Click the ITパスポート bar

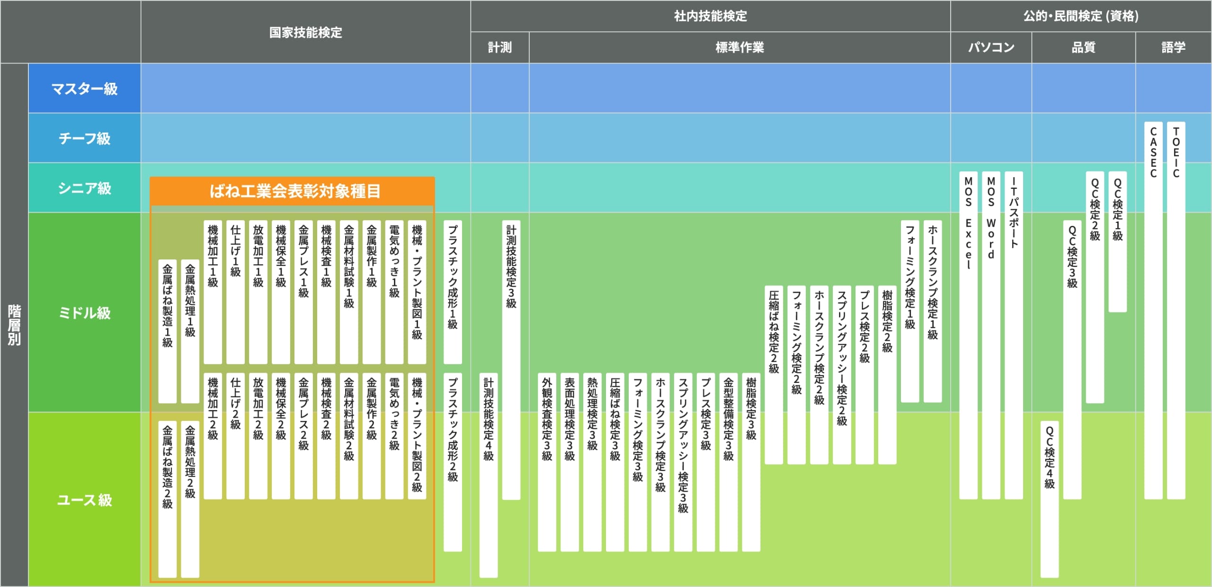click(1014, 335)
